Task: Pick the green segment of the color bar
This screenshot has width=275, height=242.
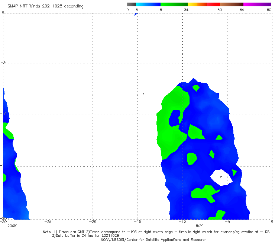Action: (x=174, y=4)
